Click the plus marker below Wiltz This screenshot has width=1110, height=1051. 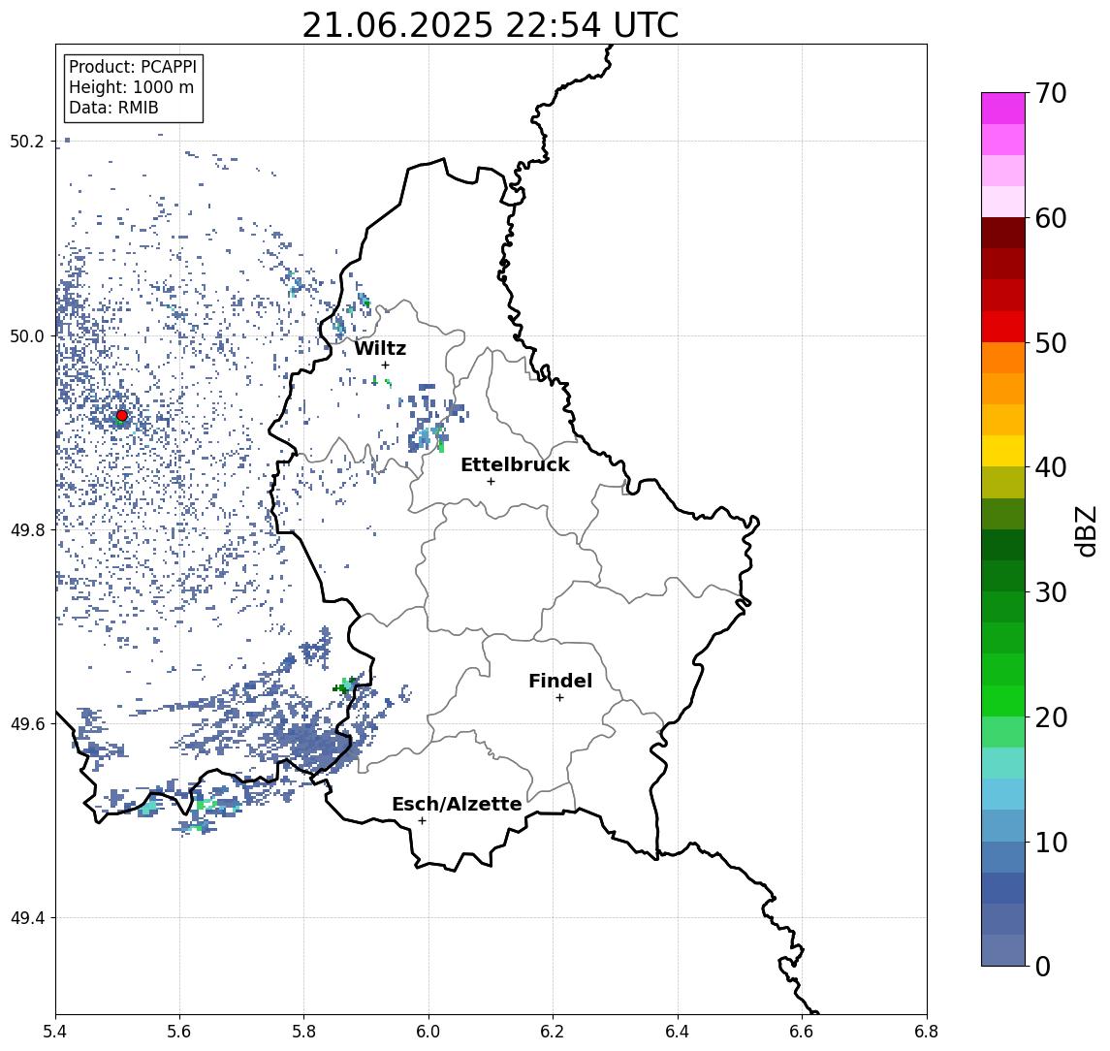coord(385,365)
